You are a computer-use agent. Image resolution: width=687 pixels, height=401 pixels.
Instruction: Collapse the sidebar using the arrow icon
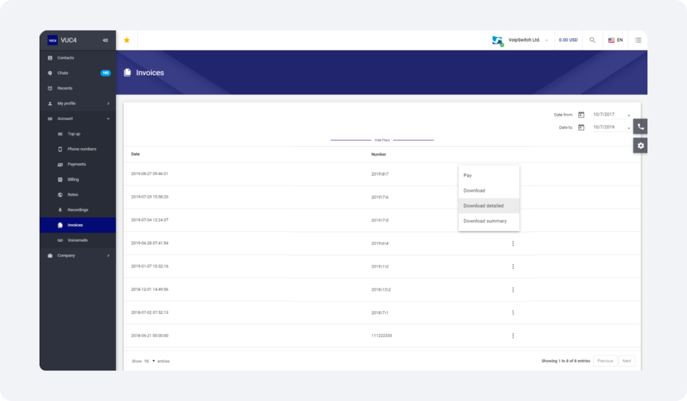coord(105,40)
